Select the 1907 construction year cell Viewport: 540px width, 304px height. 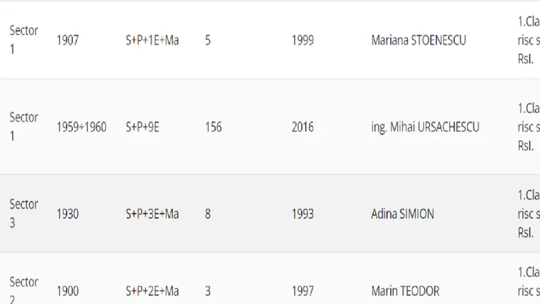point(67,41)
